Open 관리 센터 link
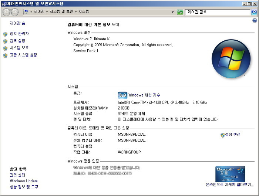This screenshot has height=196, width=259. point(17,175)
